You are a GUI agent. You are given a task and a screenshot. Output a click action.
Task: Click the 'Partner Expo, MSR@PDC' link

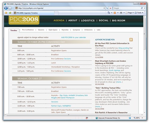[x=61, y=106]
